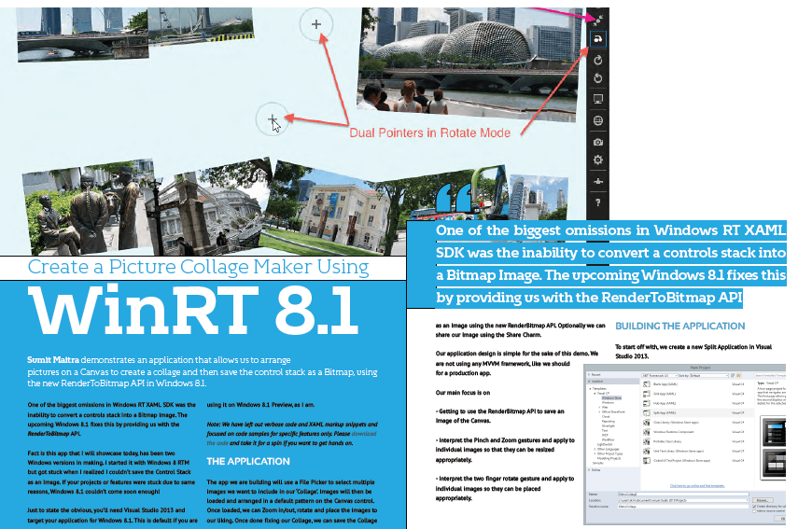Image resolution: width=812 pixels, height=529 pixels.
Task: Click the lower rotate pointer circle at cursor
Action: (x=272, y=119)
